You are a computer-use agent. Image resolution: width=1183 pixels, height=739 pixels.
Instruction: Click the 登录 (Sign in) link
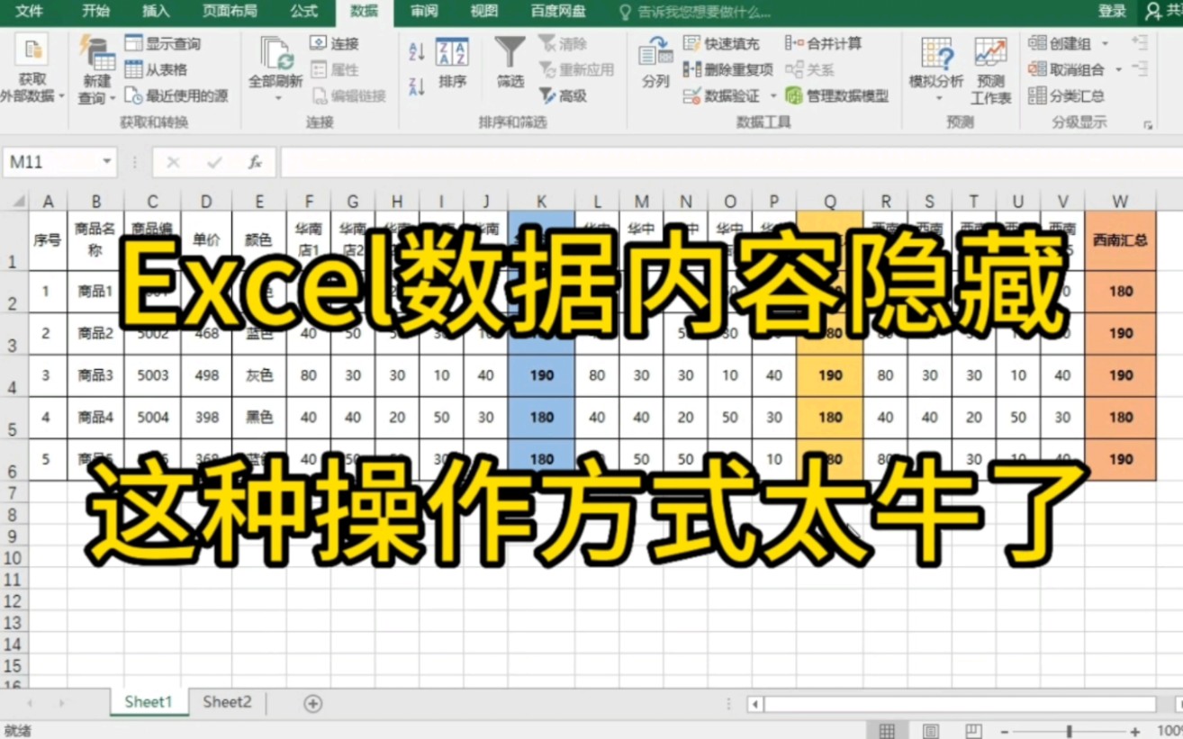coord(1111,13)
